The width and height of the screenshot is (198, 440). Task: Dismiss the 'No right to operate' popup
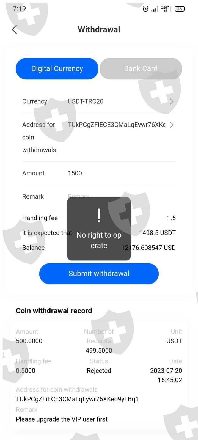click(x=99, y=229)
